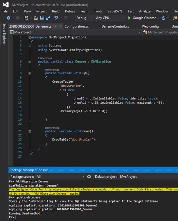Screen dimensions: 178x221
Task: Open the Analyze menu
Action: 145,11
